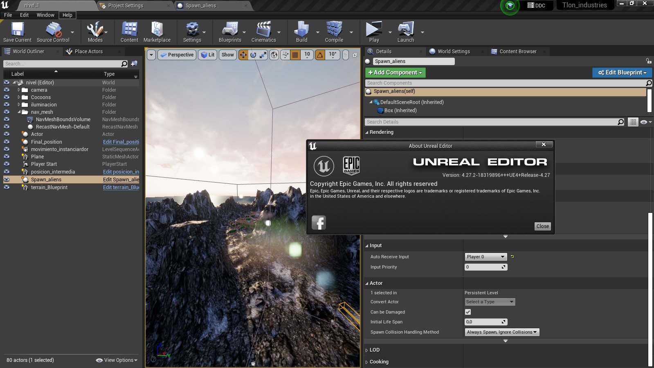
Task: Open the Marketplace toolbar icon
Action: pos(157,32)
